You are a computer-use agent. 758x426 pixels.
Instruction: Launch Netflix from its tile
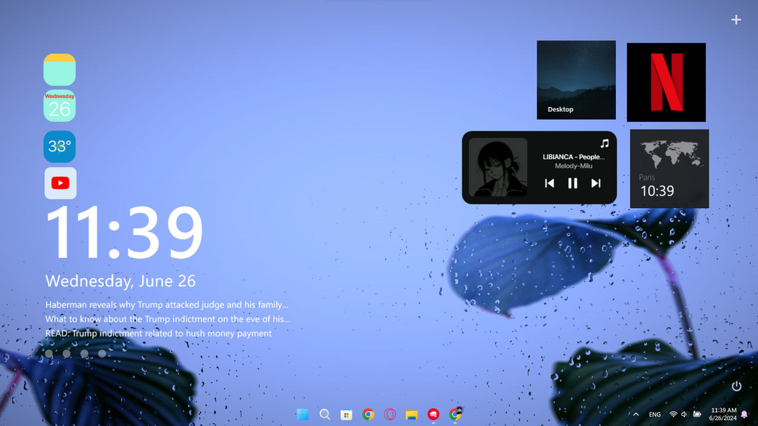tap(666, 82)
